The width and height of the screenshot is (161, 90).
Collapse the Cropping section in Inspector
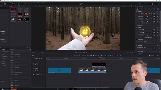coord(139,27)
